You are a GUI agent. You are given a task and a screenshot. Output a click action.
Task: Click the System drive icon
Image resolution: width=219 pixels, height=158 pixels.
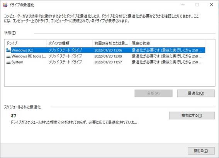[8, 63]
